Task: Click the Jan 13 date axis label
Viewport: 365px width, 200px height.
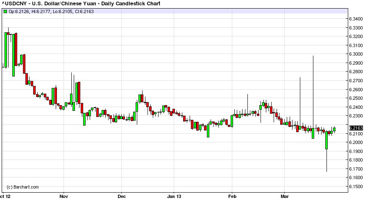Action: (174, 196)
